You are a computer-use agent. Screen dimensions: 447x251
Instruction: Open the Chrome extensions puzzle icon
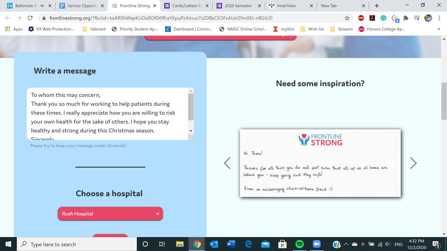coord(406,18)
